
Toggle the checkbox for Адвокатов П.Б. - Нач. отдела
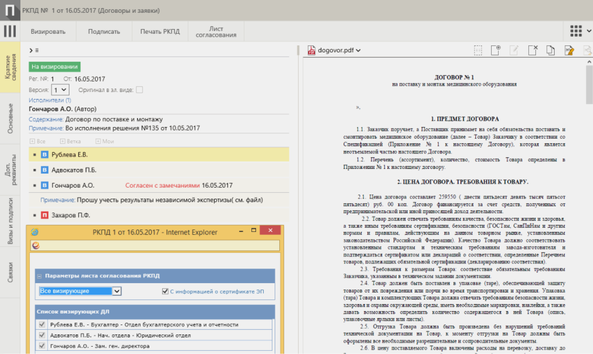(x=42, y=335)
